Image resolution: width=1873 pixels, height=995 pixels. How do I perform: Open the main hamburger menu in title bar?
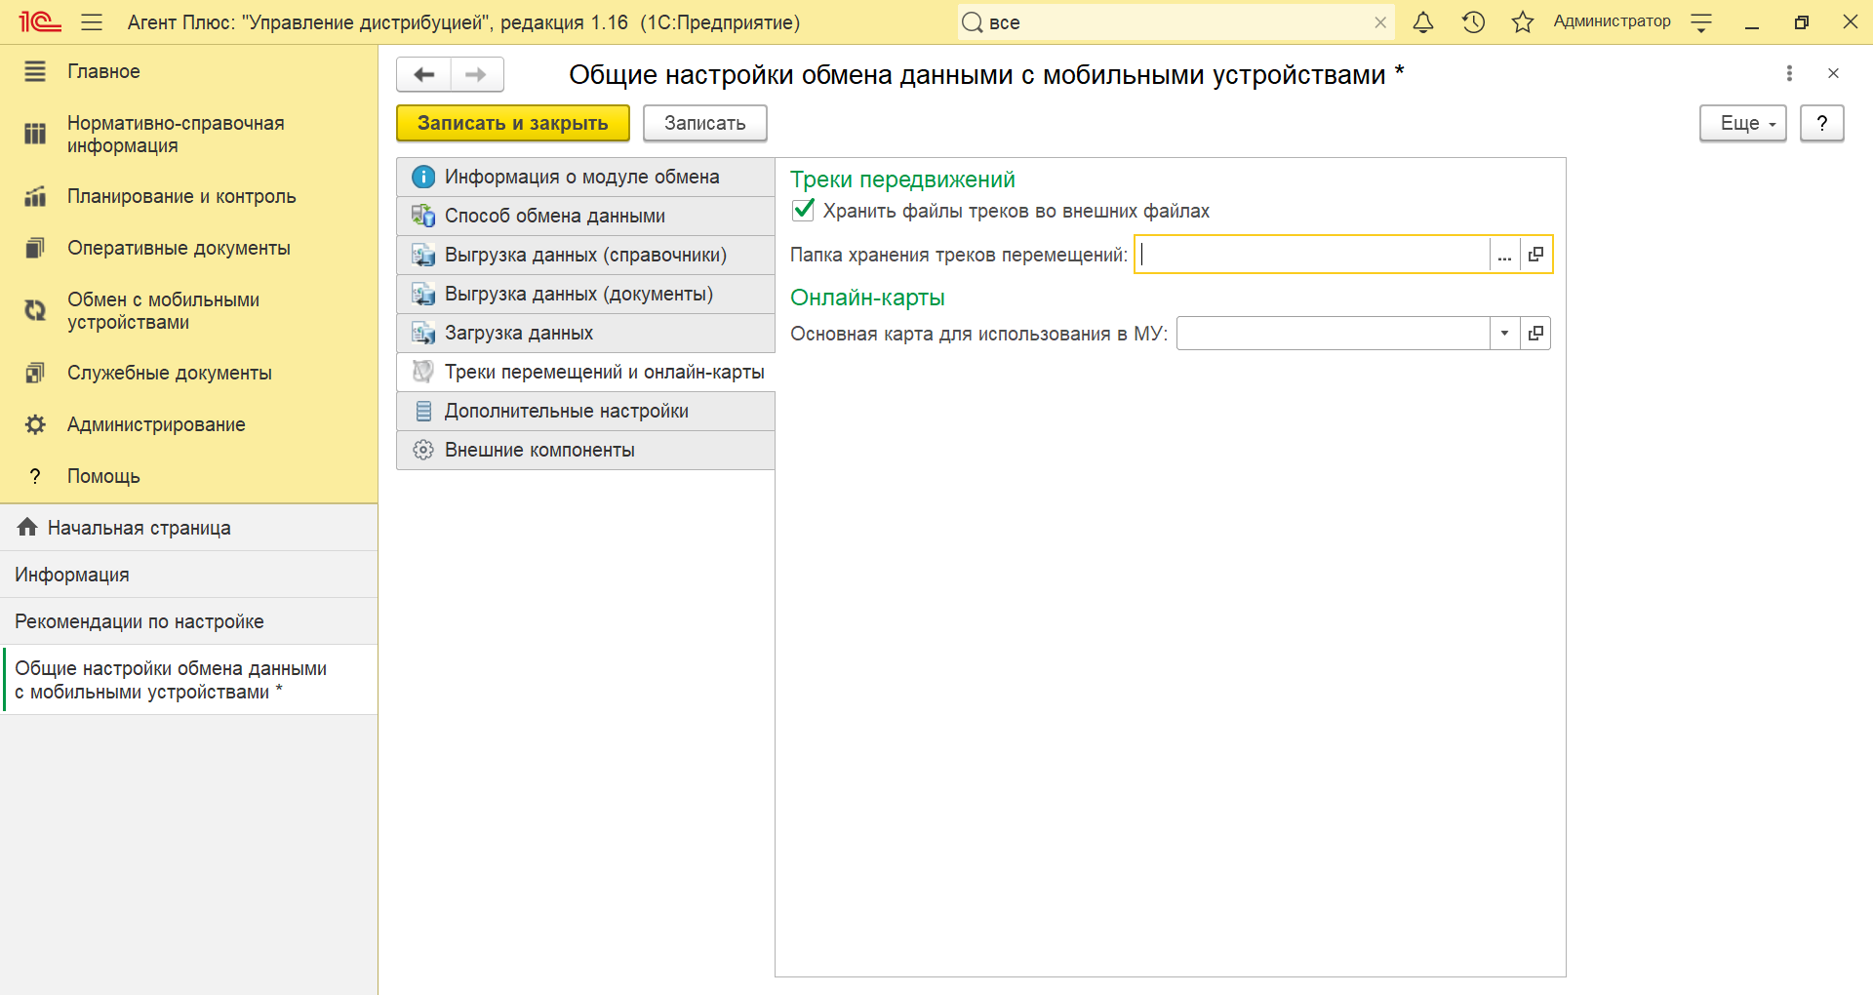tap(92, 22)
